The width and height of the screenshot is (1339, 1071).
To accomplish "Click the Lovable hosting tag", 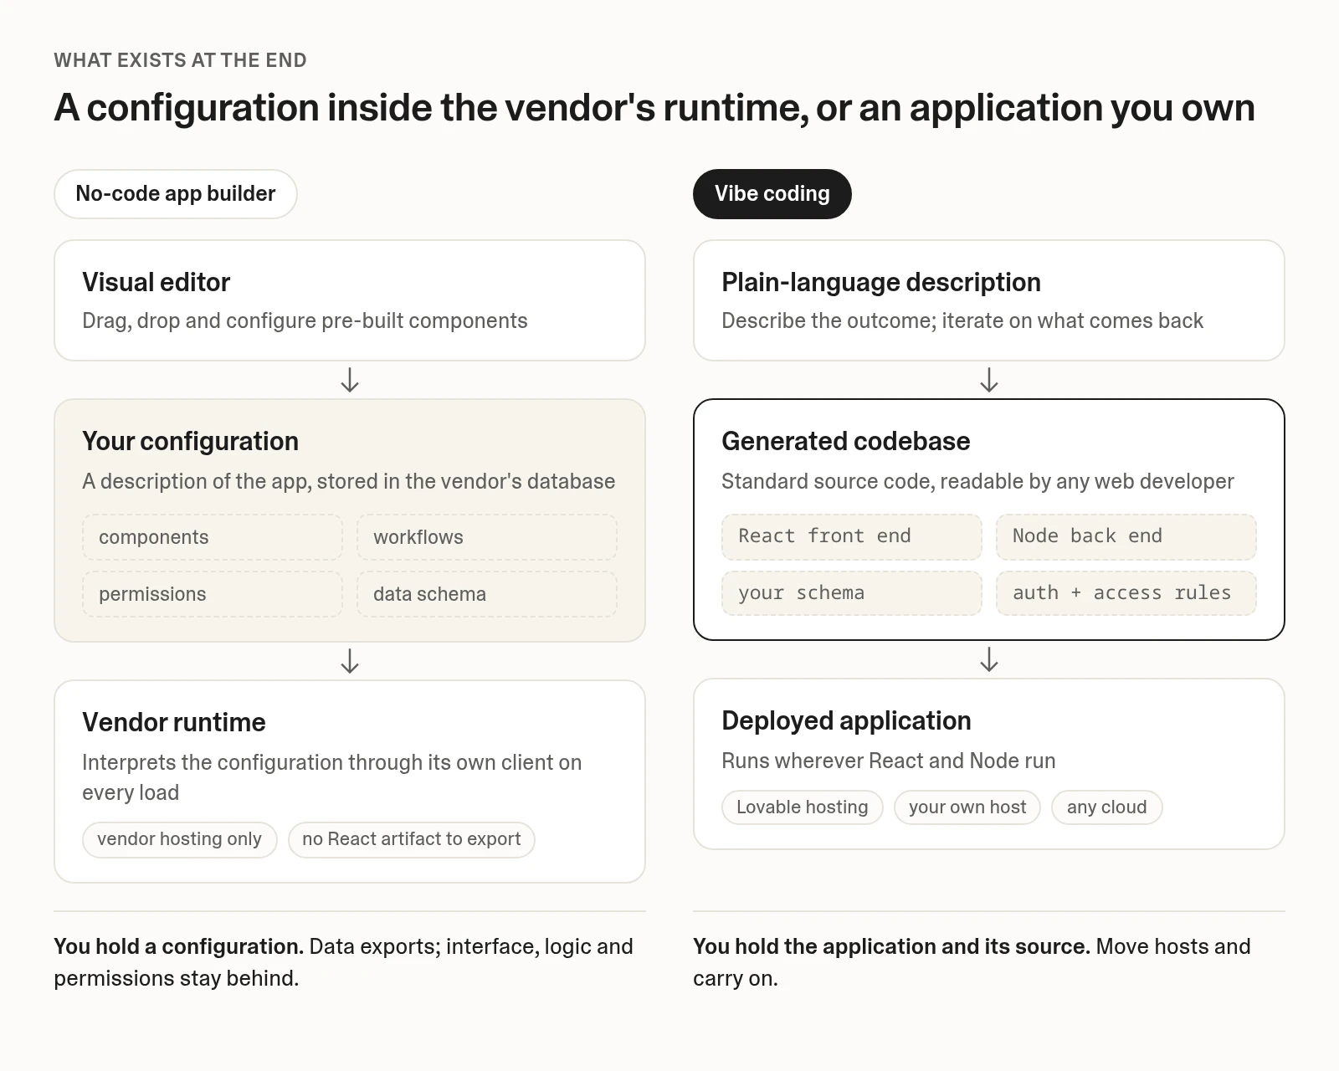I will pos(802,807).
